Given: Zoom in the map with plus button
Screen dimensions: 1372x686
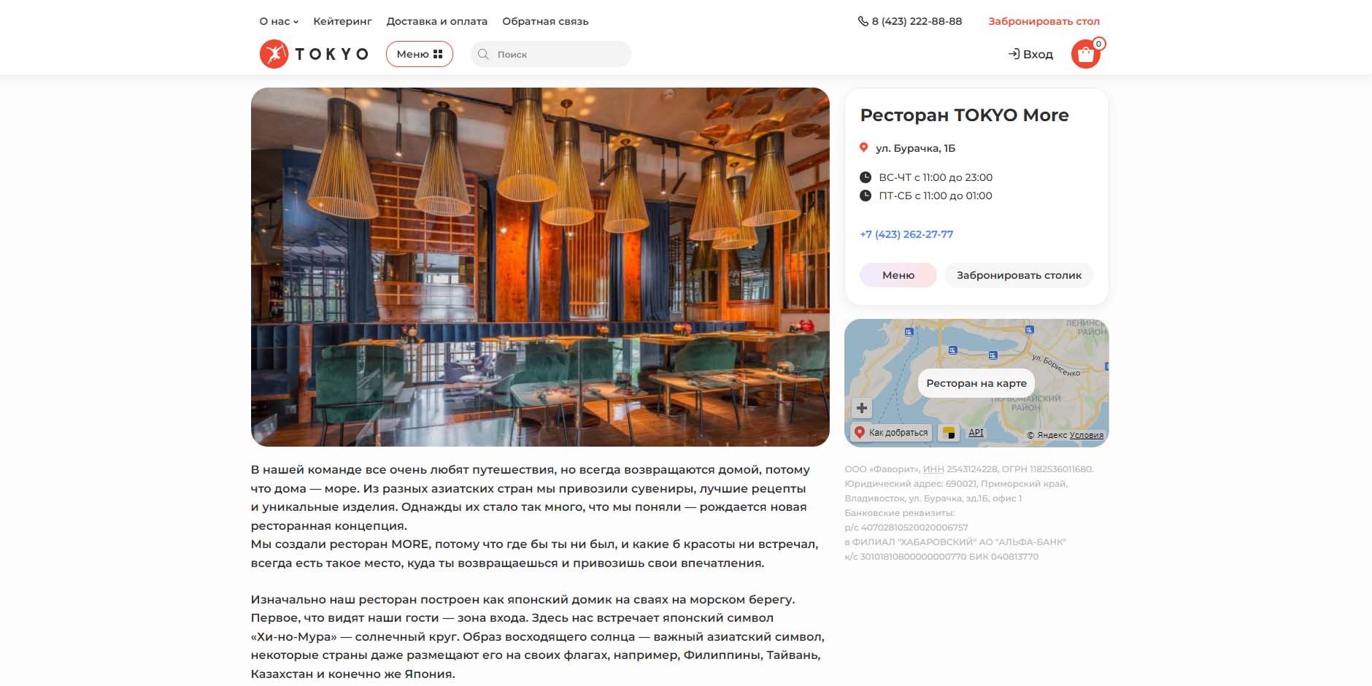Looking at the screenshot, I should [x=862, y=408].
